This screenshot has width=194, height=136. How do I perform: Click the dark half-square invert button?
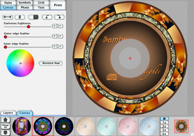(x=33, y=17)
